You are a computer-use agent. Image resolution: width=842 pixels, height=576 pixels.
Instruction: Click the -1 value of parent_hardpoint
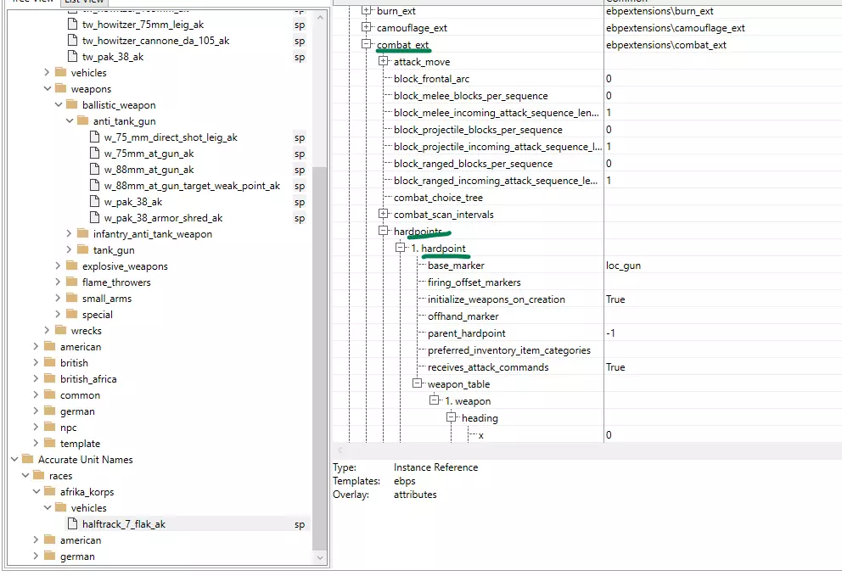610,333
